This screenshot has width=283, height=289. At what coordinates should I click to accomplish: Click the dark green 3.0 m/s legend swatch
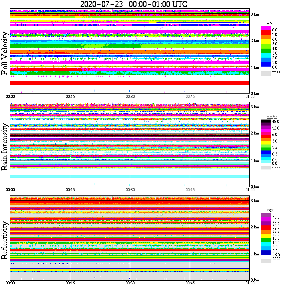(266, 51)
